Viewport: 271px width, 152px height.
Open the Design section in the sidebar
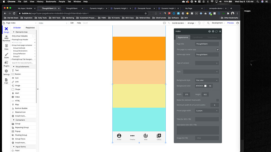click(6, 30)
